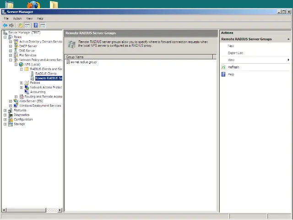Image resolution: width=293 pixels, height=220 pixels.
Task: Expand the Policies node
Action: 22,83
